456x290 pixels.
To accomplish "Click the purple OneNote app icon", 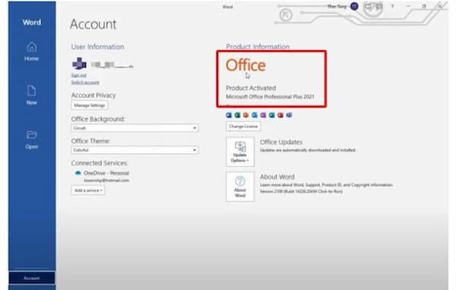I will pos(263,115).
